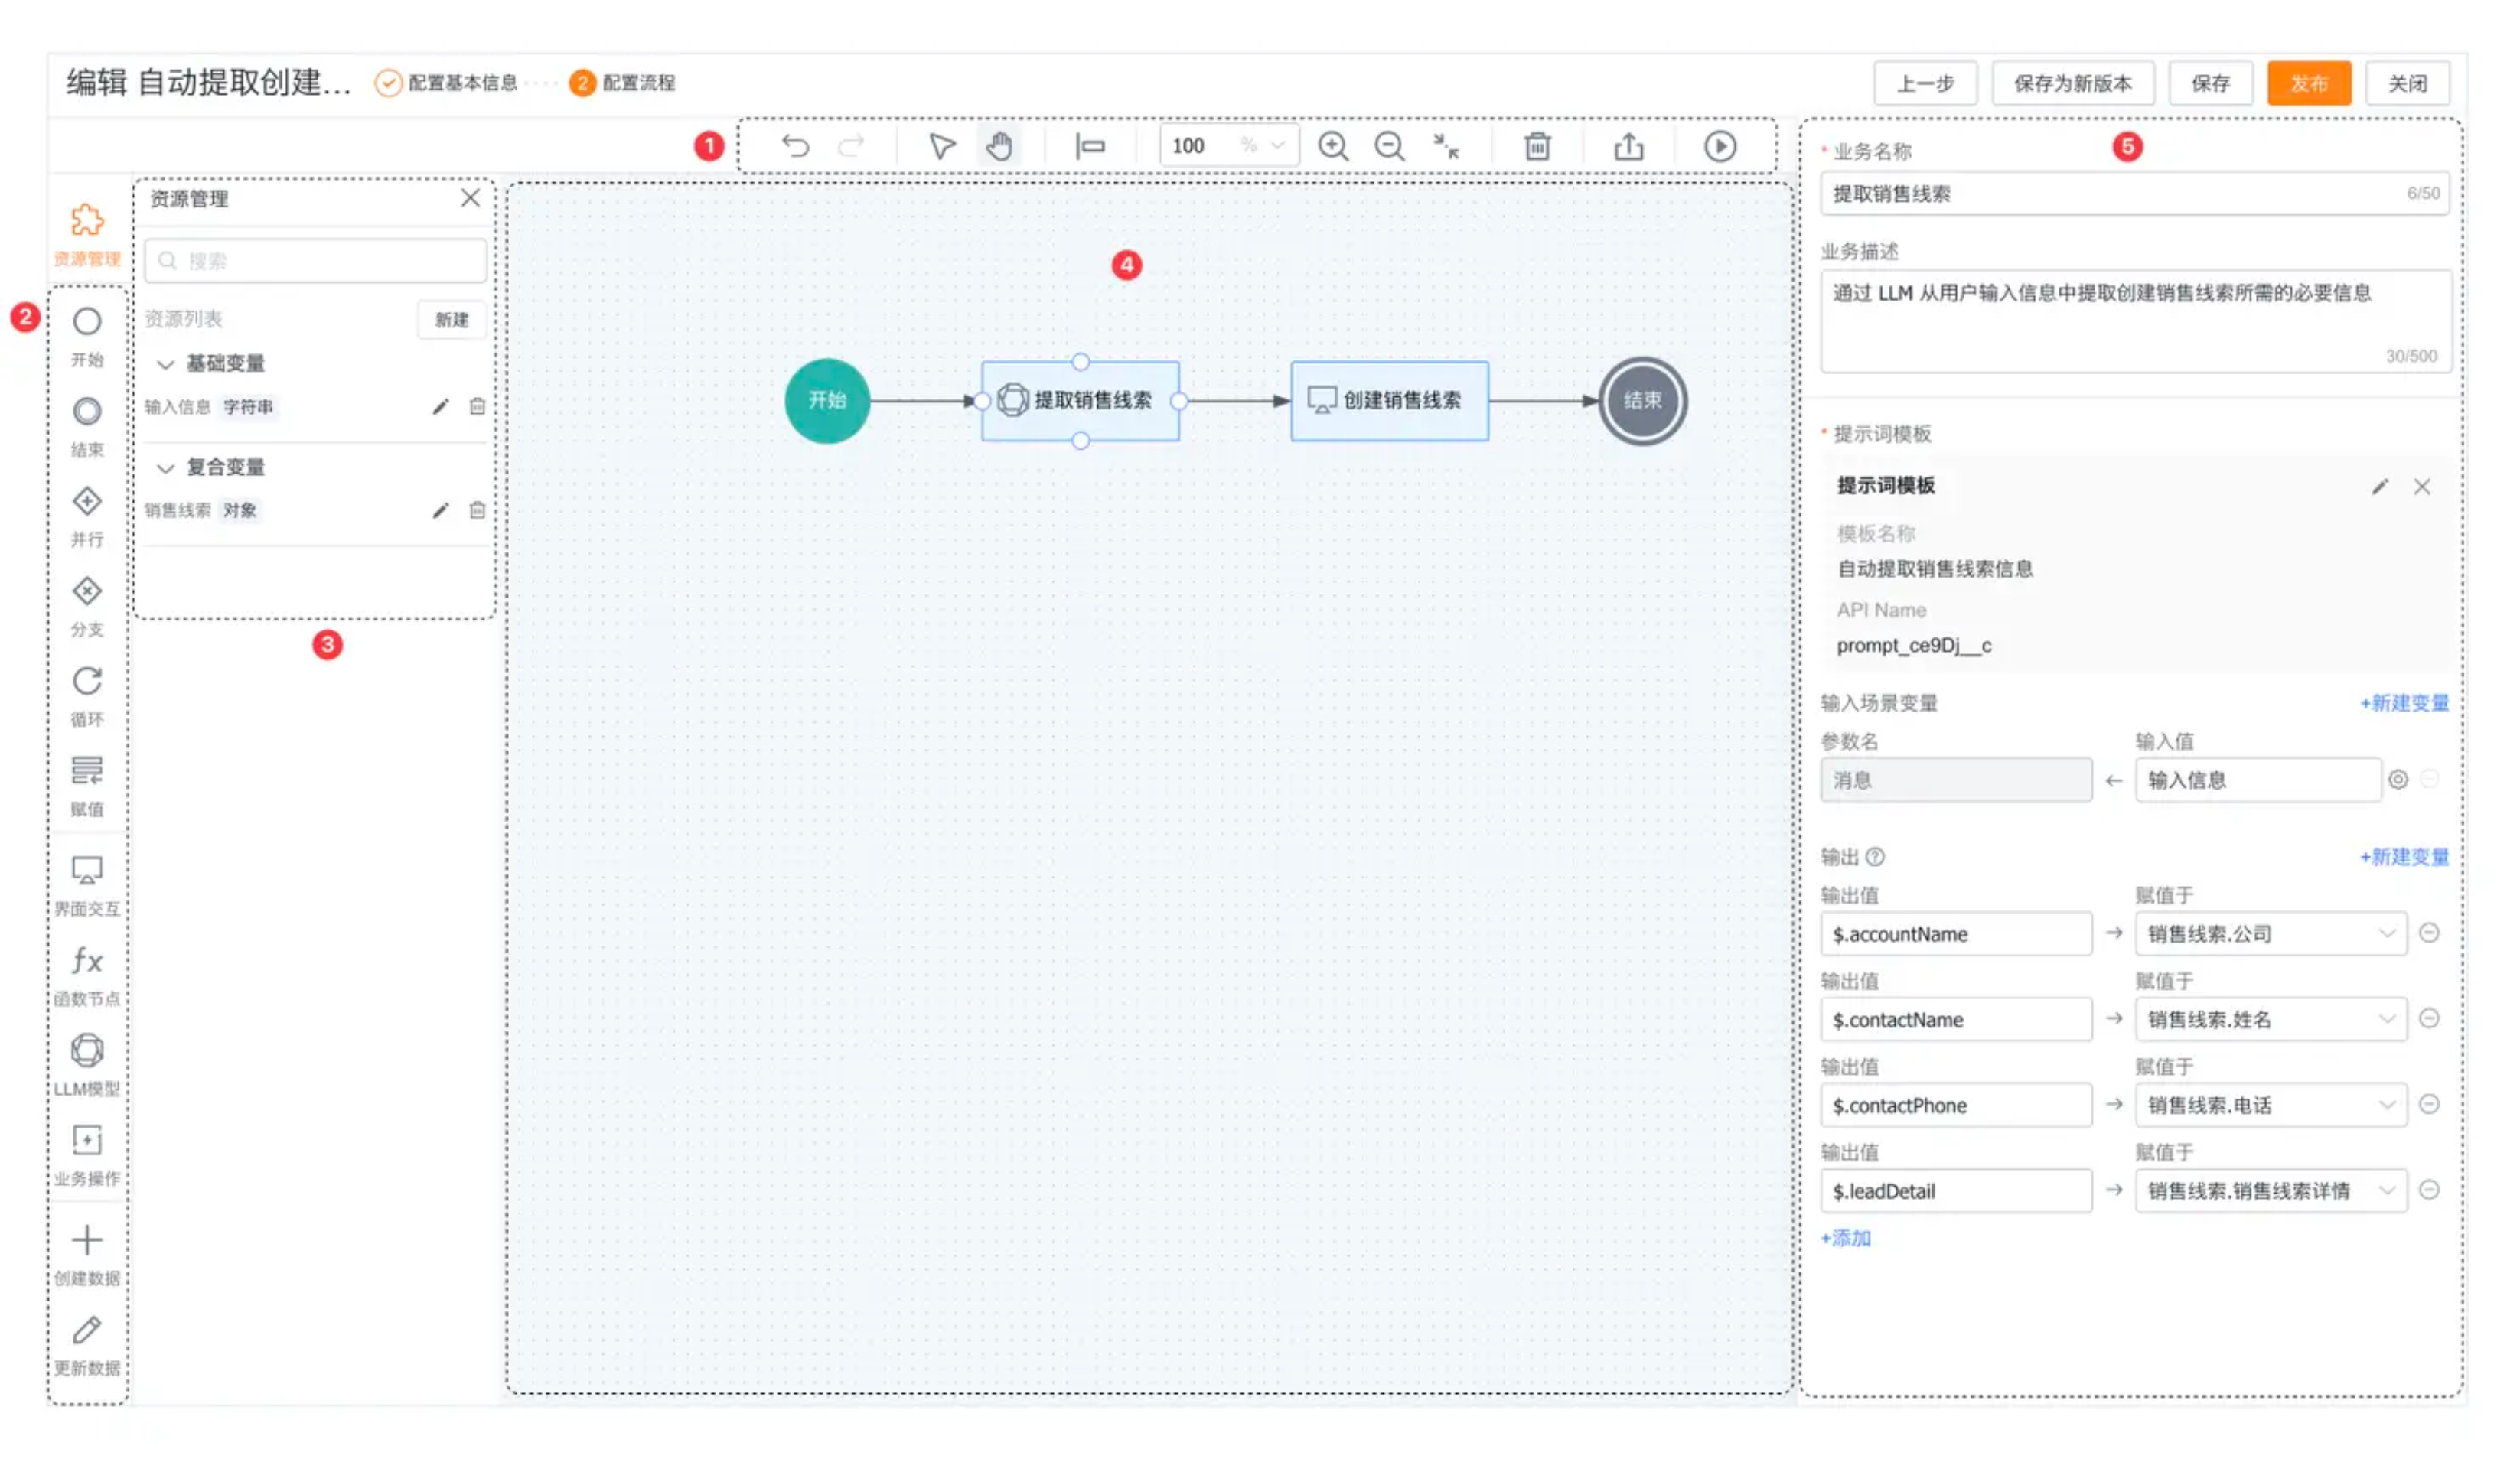Image resolution: width=2520 pixels, height=1459 pixels.
Task: Select the LLM模型 node icon
Action: tap(87, 1051)
